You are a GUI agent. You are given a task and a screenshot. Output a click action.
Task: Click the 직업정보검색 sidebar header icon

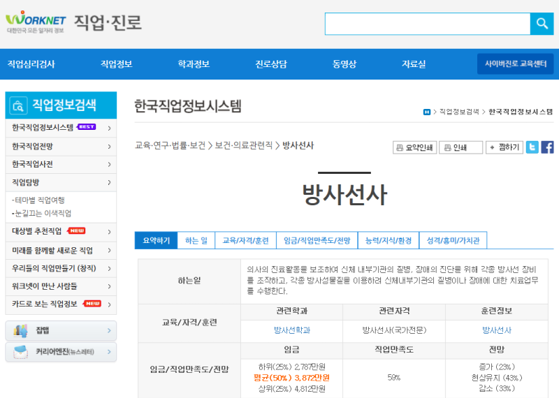(18, 105)
